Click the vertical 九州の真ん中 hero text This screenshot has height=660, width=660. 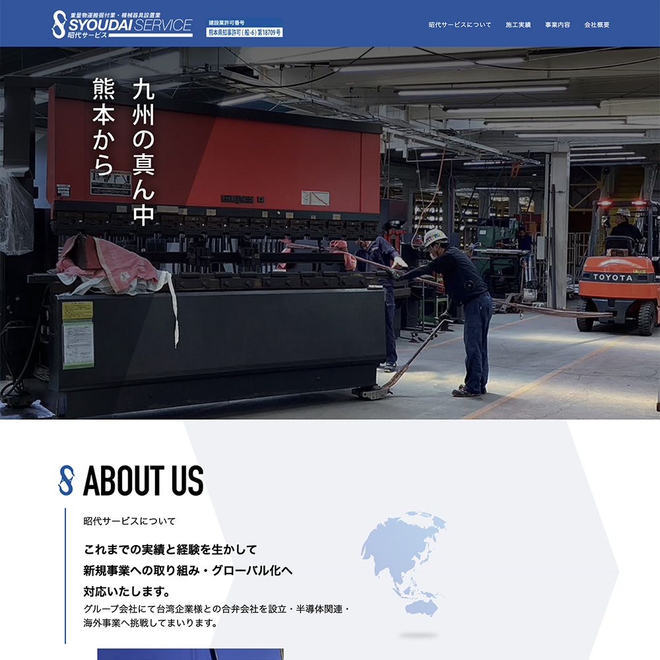[143, 152]
